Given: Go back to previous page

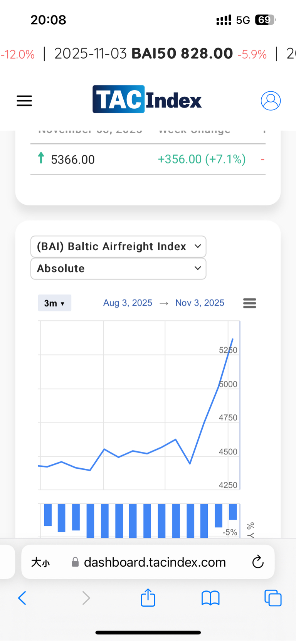Looking at the screenshot, I should (22, 598).
